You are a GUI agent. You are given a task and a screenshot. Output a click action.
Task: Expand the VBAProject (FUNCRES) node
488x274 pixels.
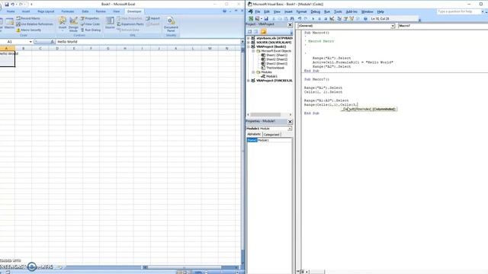(249, 81)
